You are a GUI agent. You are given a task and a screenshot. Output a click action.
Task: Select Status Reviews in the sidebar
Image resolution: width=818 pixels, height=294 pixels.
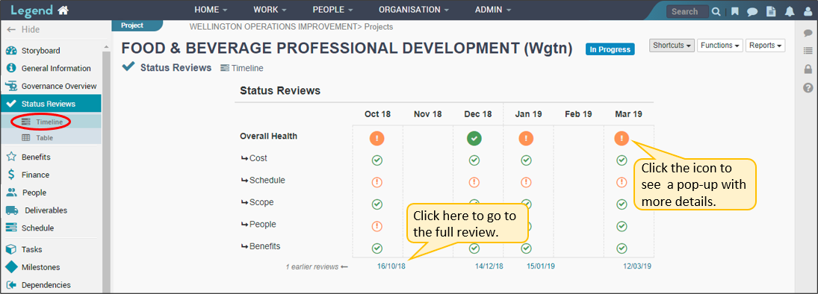tap(51, 104)
